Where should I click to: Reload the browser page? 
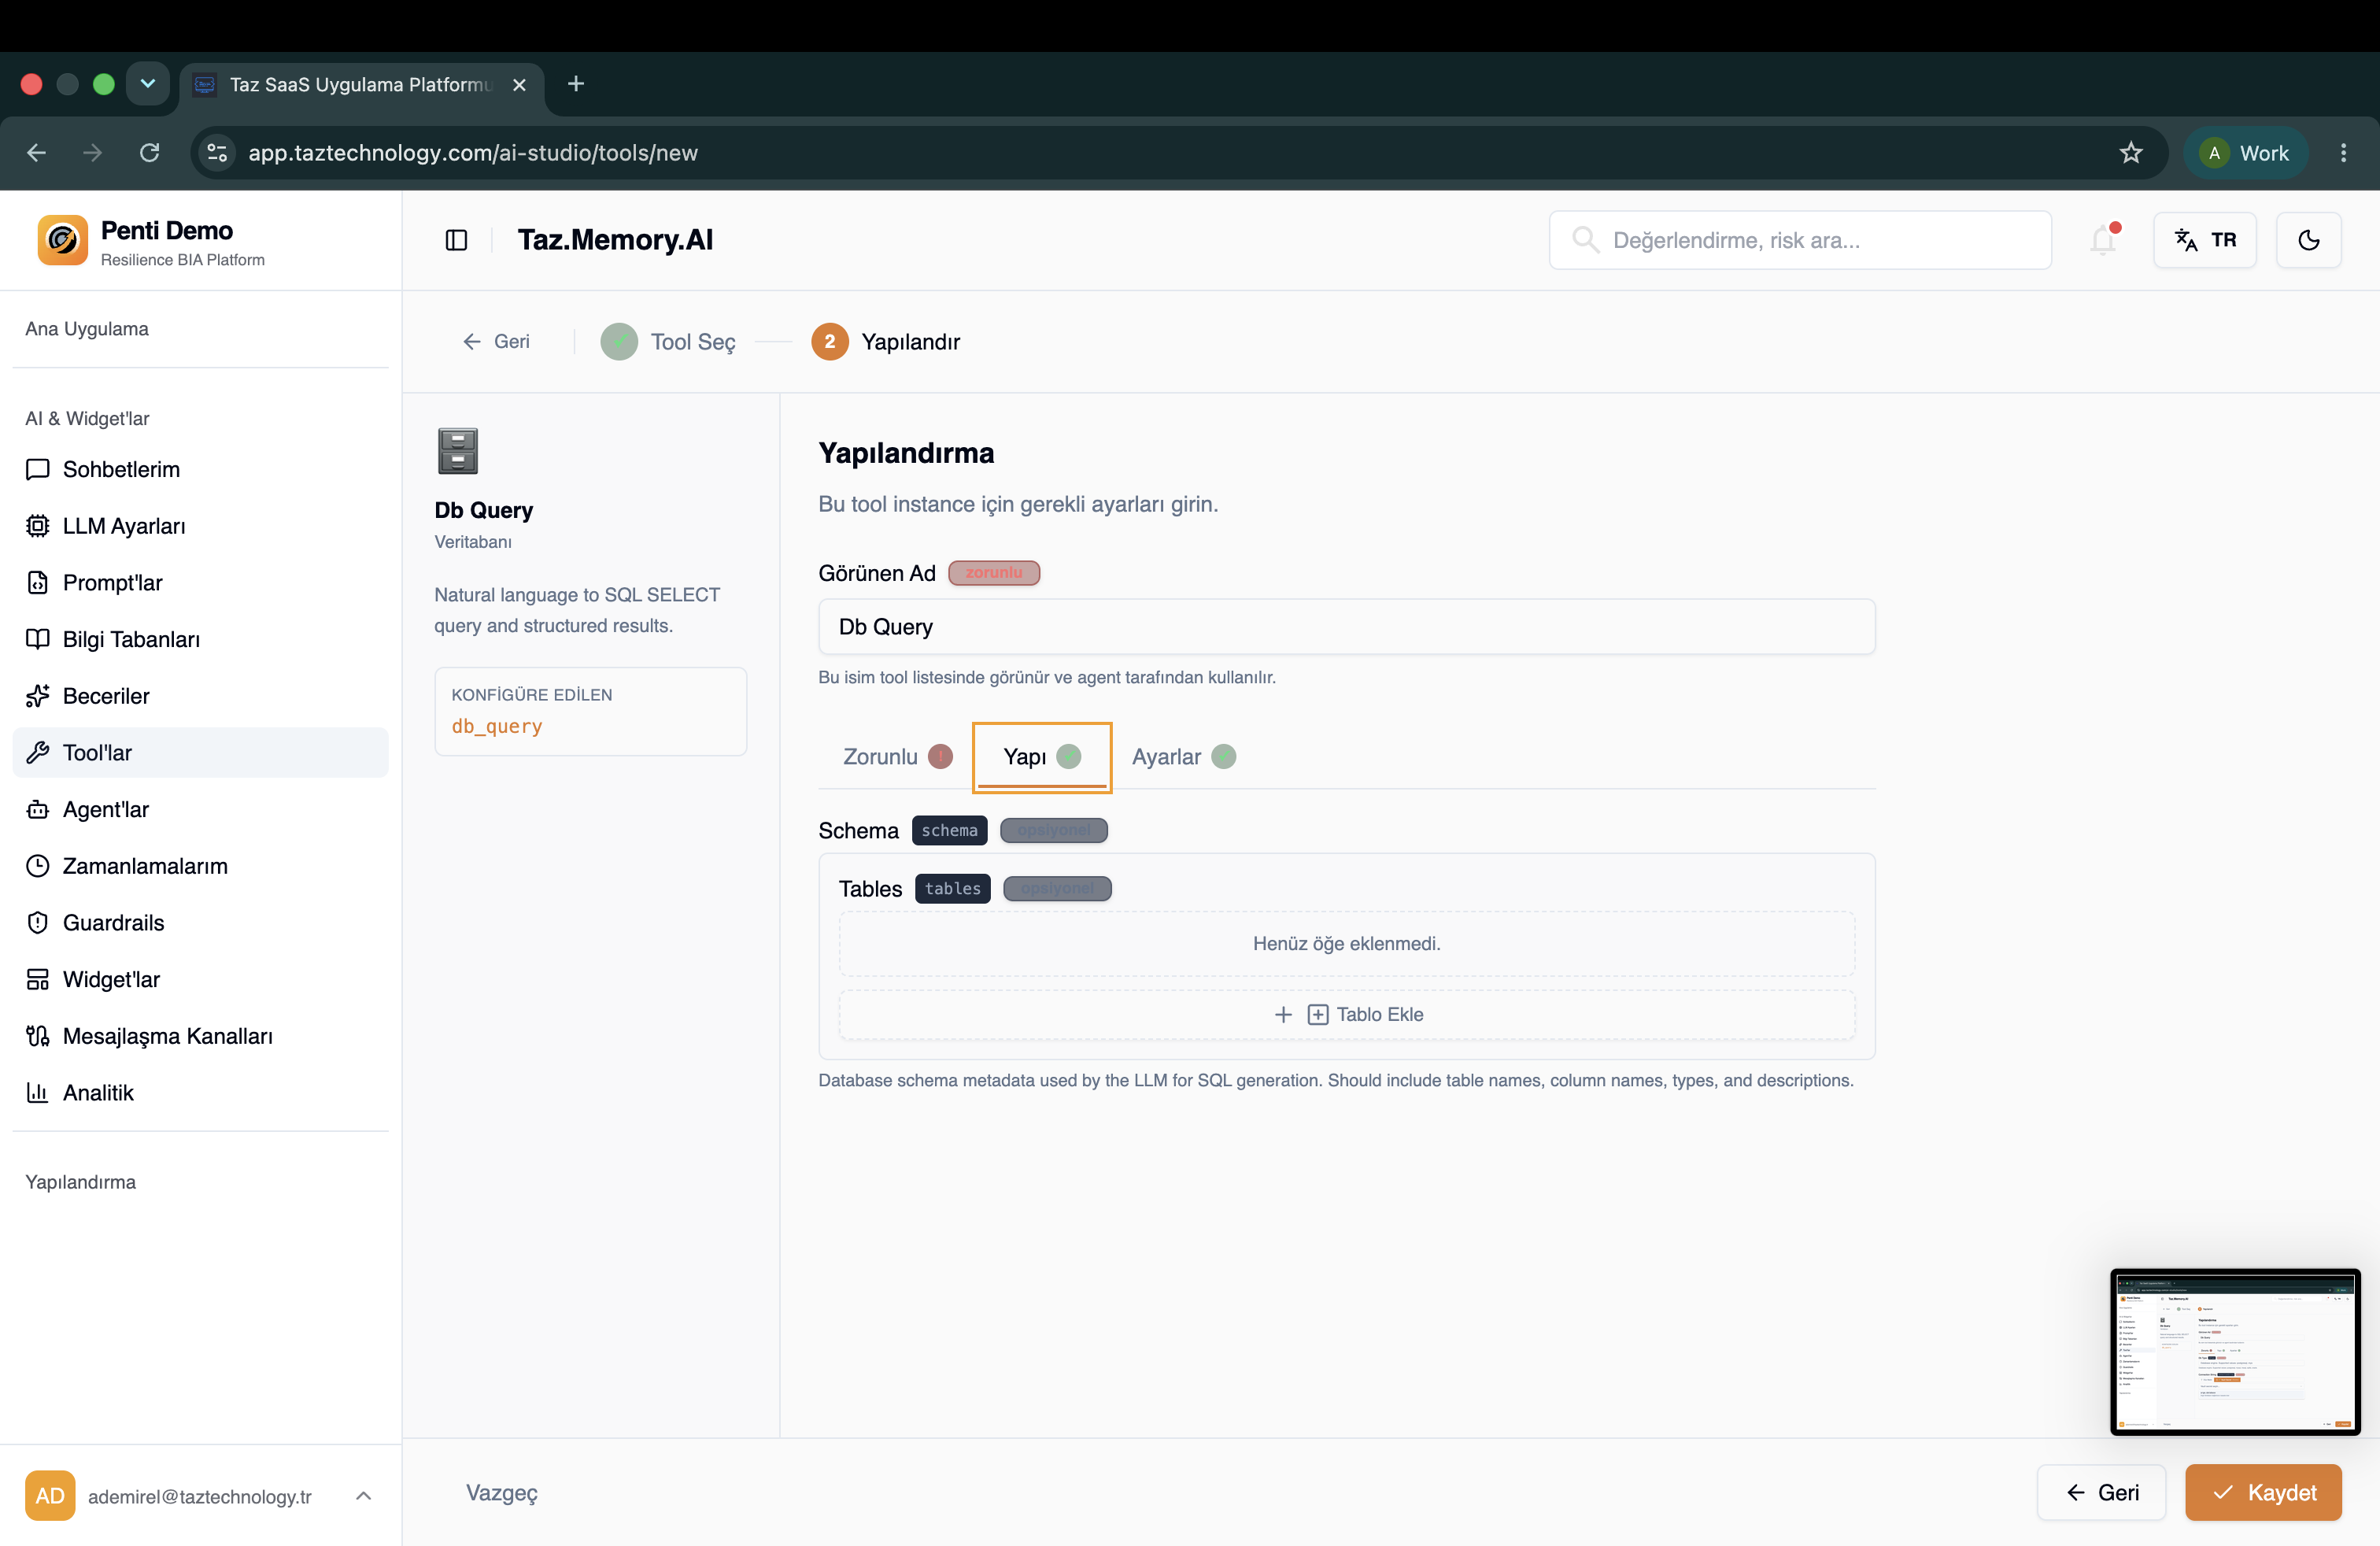pos(149,153)
